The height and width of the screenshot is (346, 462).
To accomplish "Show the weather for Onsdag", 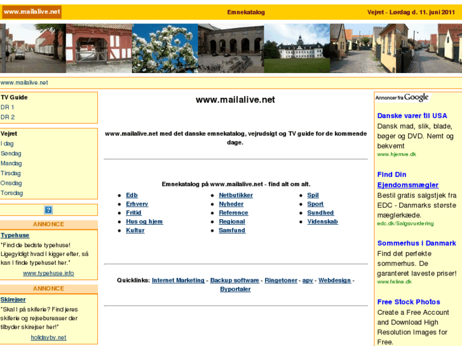I will pos(11,183).
